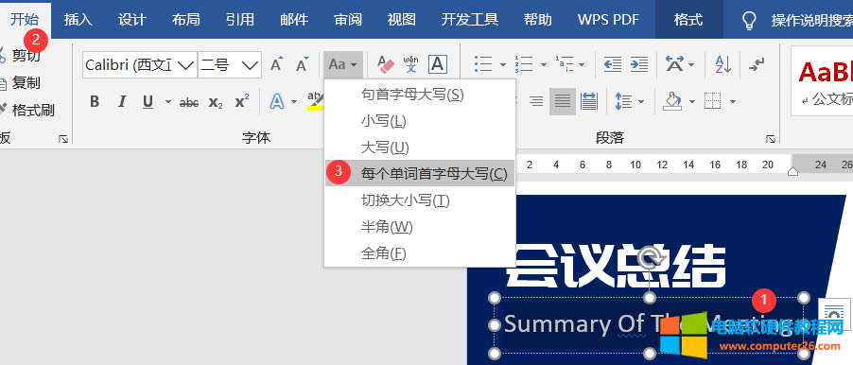This screenshot has width=853, height=365.
Task: Expand the borders arrow
Action: pos(733,102)
